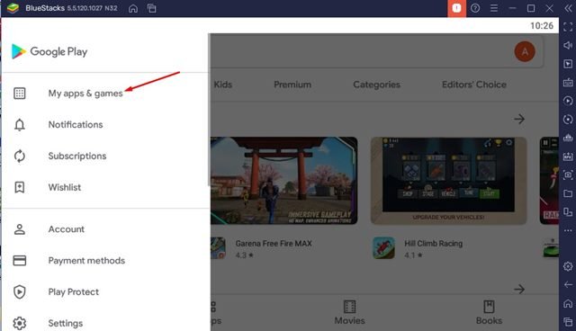
Task: Open the Books bottom tab
Action: point(489,313)
